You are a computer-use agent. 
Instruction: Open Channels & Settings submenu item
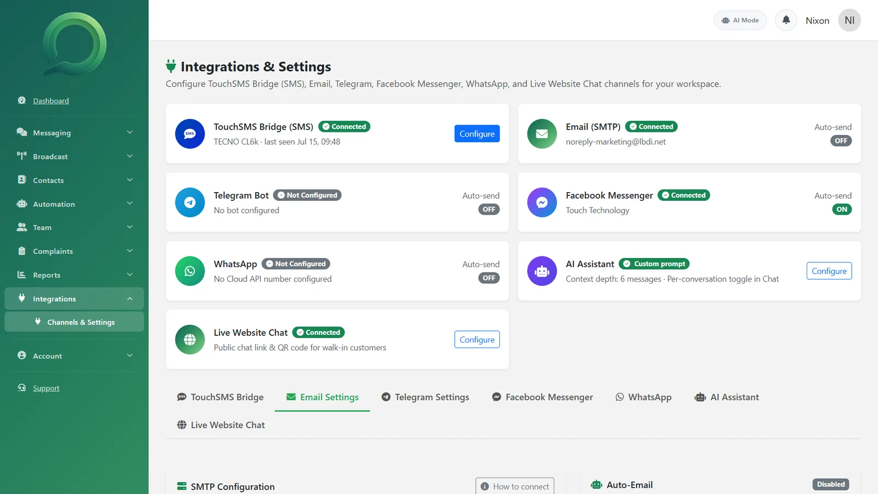click(x=74, y=322)
